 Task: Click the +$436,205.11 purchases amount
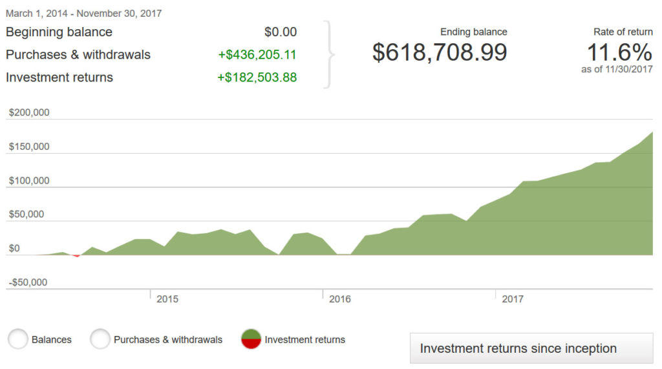click(x=257, y=55)
